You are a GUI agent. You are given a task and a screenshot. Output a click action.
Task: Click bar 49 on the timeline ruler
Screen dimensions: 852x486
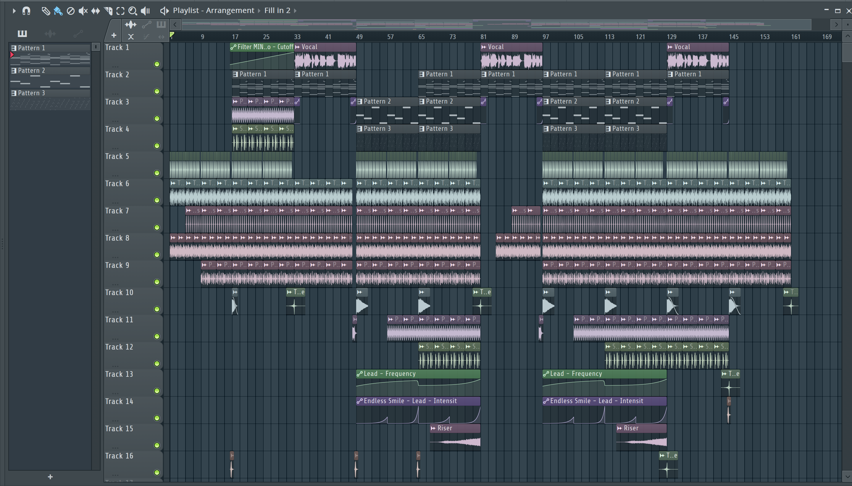(x=359, y=37)
